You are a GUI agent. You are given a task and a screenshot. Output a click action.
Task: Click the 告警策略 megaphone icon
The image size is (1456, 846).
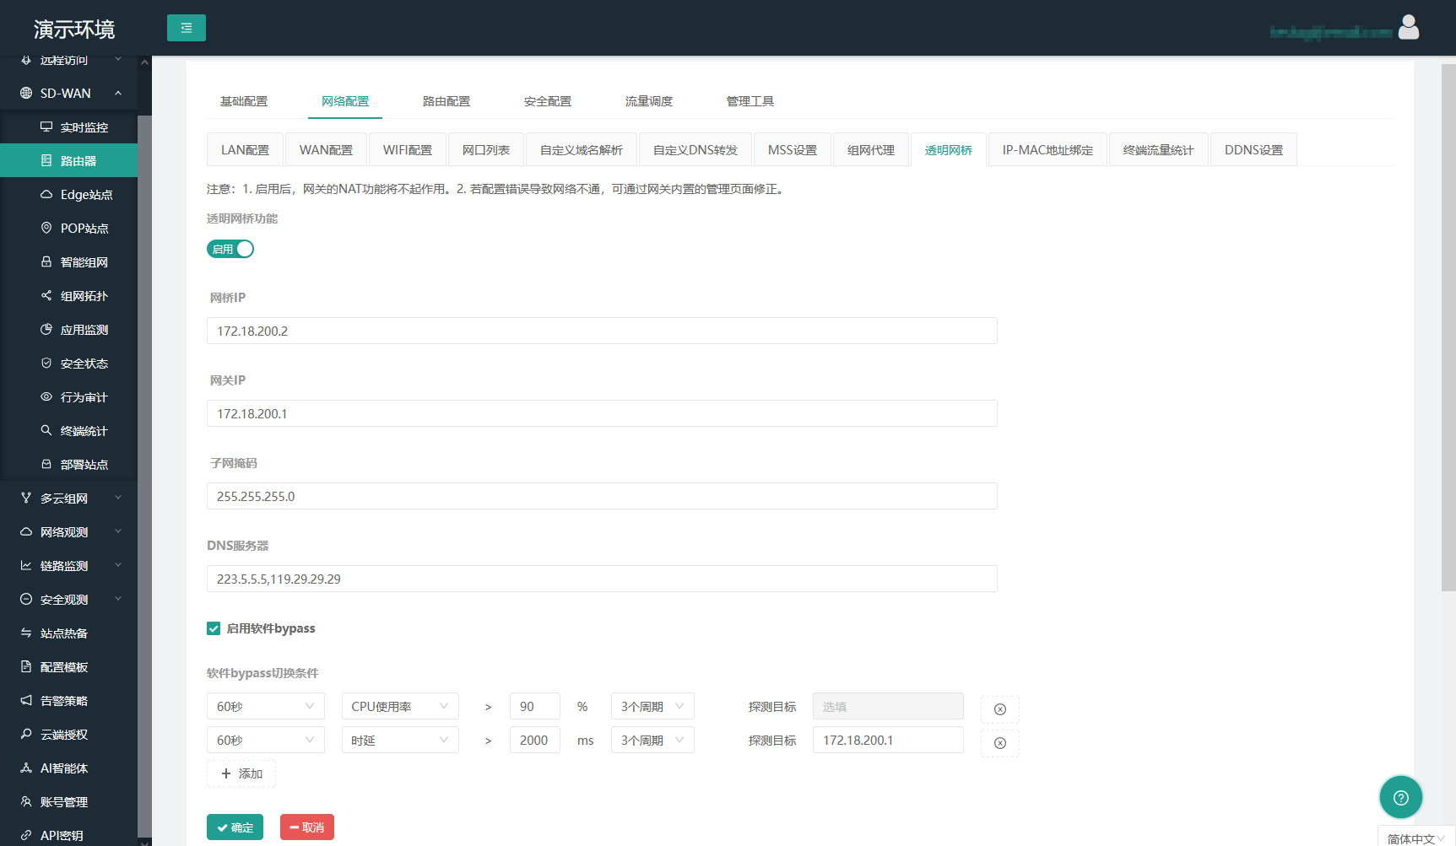pos(26,700)
